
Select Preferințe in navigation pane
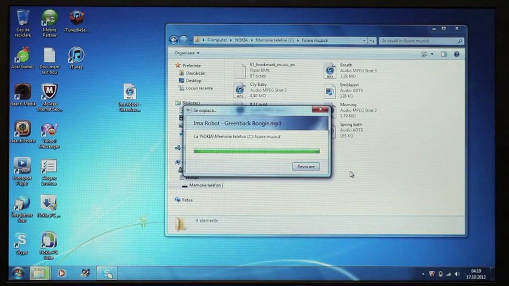[x=192, y=66]
